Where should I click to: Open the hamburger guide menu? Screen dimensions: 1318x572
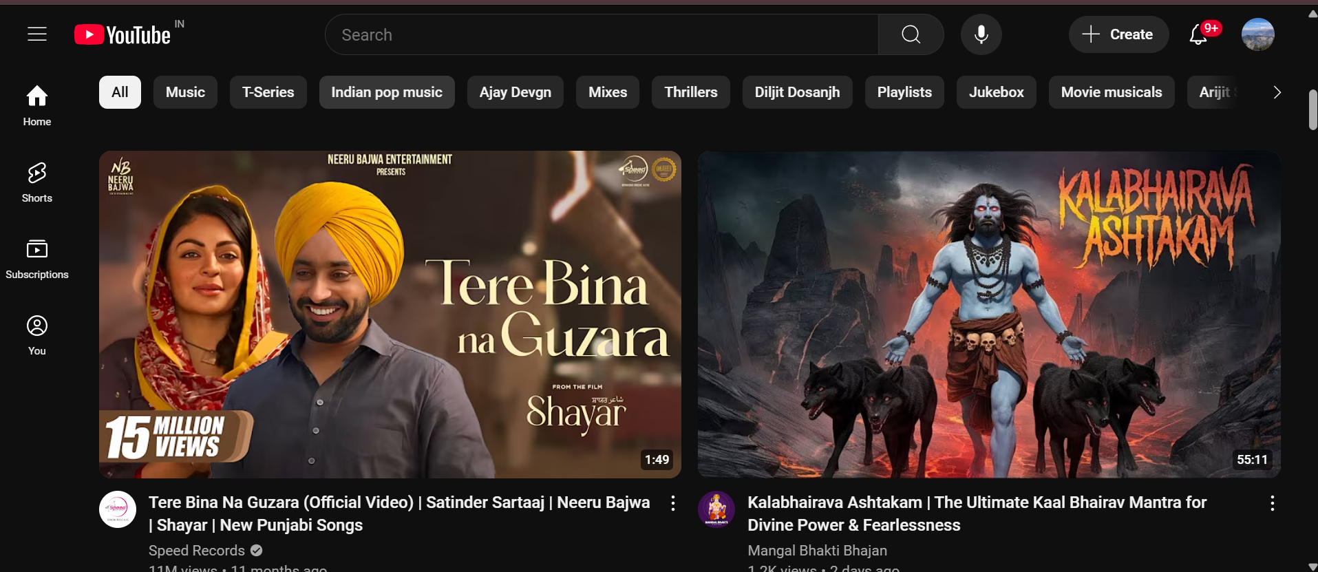[37, 34]
